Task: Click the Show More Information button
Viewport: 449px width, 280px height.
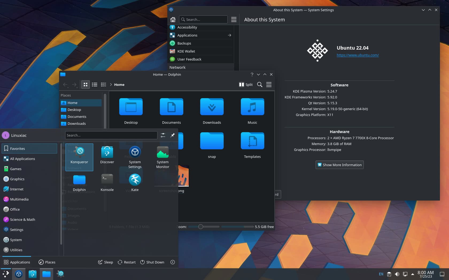Action: [339, 165]
